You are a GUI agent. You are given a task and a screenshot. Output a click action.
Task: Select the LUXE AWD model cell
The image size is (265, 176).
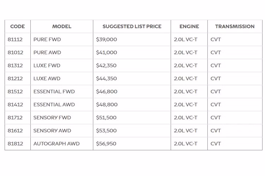tap(47, 78)
